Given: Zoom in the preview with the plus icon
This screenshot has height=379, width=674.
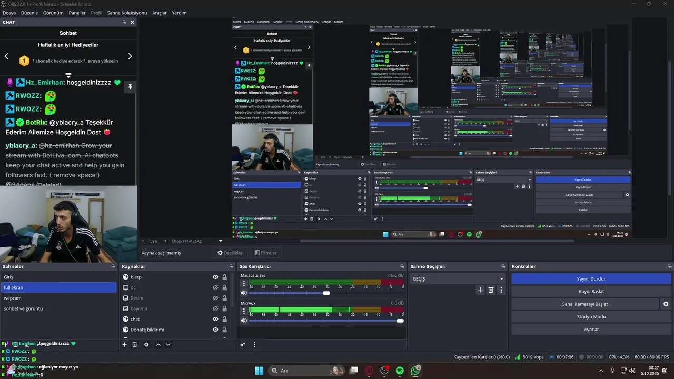Looking at the screenshot, I should pos(165,241).
